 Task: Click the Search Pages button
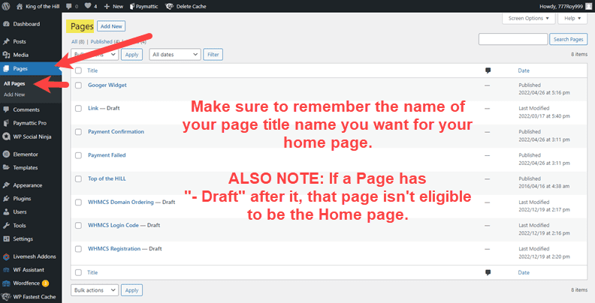(569, 40)
